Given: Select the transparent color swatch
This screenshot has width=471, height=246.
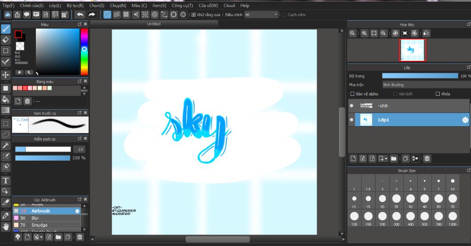Looking at the screenshot, I should tap(20, 46).
